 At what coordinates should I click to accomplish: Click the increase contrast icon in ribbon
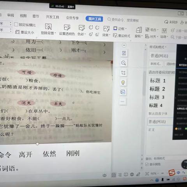91,28
